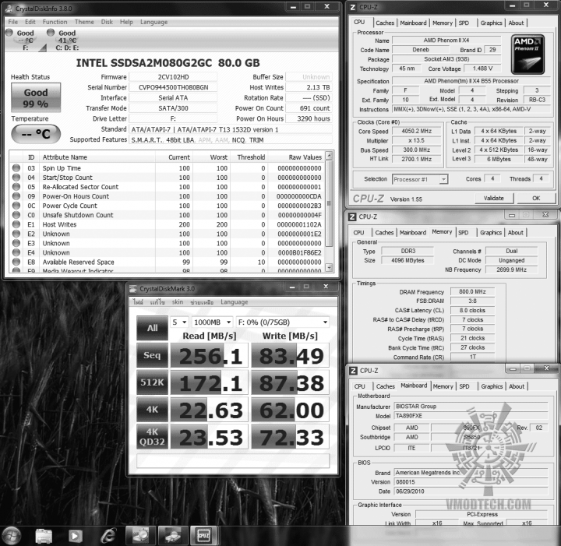Click Raw Values column header
The image size is (561, 546).
pyautogui.click(x=305, y=157)
